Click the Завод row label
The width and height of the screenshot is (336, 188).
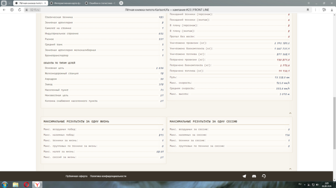coord(49,84)
